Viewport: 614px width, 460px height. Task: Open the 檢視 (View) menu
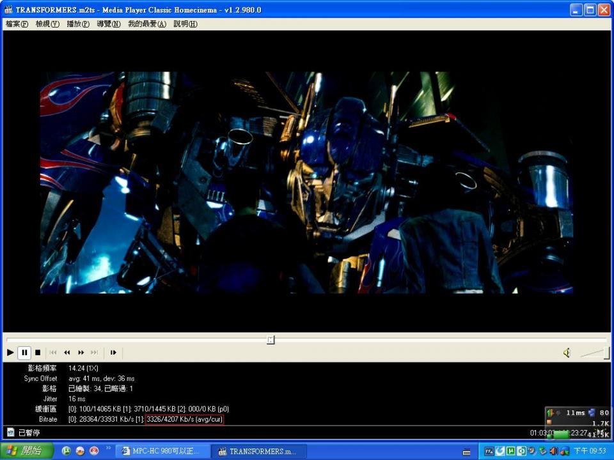pos(47,24)
